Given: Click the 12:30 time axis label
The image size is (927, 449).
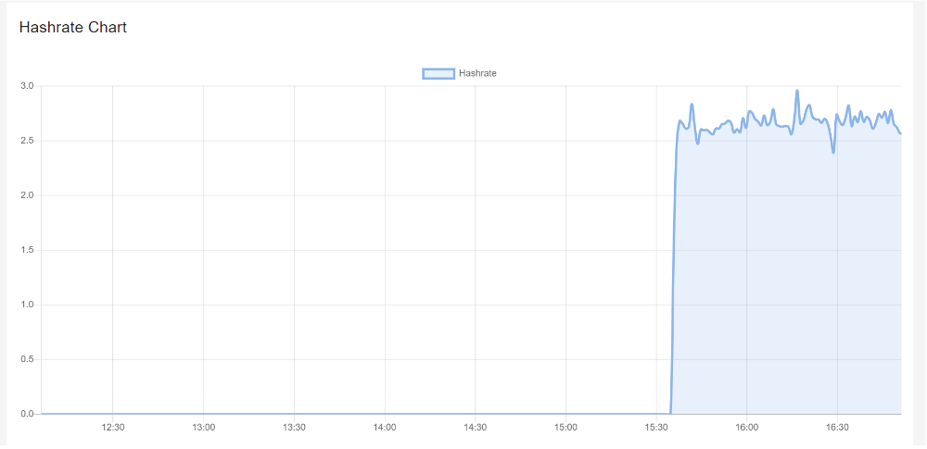Looking at the screenshot, I should pos(113,427).
